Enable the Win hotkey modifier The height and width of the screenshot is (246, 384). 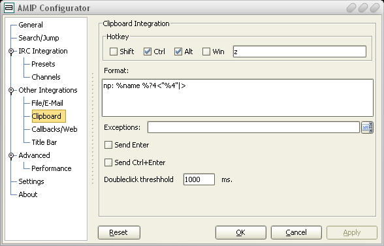tap(206, 52)
